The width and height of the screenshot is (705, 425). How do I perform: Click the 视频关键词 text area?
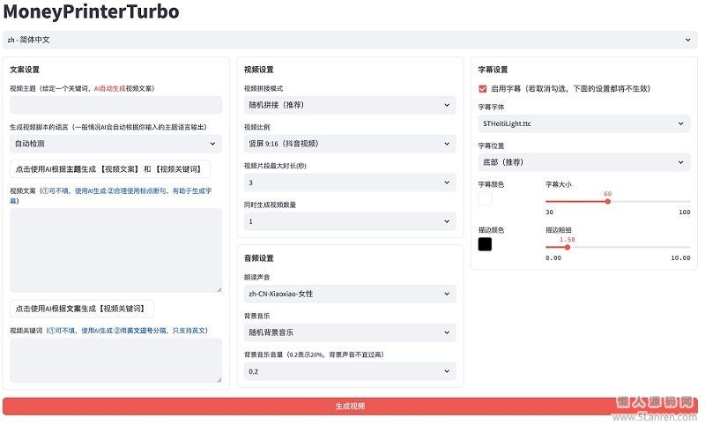point(116,361)
